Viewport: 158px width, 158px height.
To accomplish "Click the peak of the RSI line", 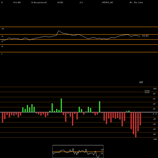I will (59, 31).
